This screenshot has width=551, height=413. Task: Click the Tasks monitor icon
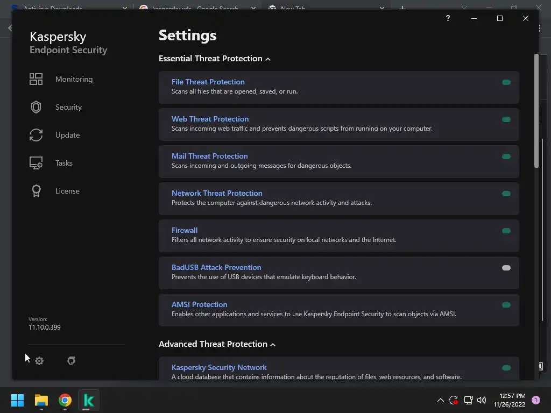(x=36, y=163)
